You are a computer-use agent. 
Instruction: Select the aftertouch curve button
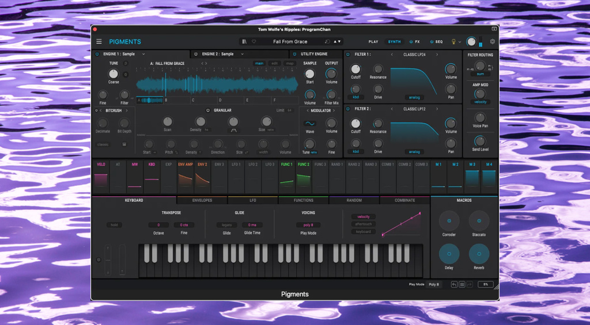364,224
